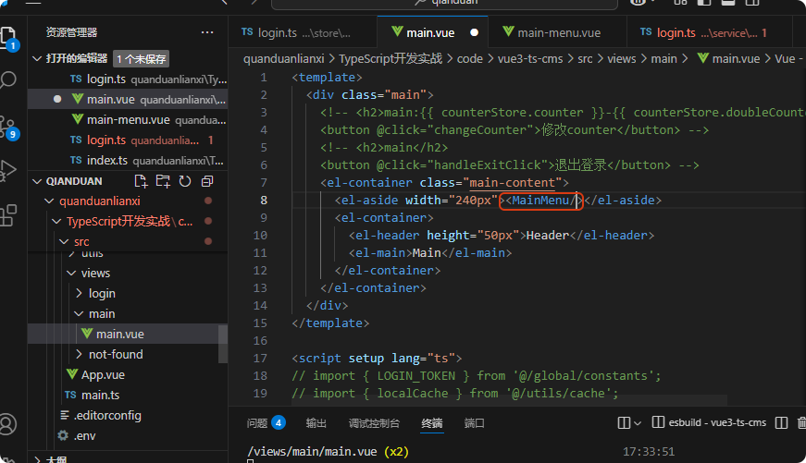This screenshot has width=806, height=463.
Task: Click breadcrumb src segment
Action: click(585, 59)
